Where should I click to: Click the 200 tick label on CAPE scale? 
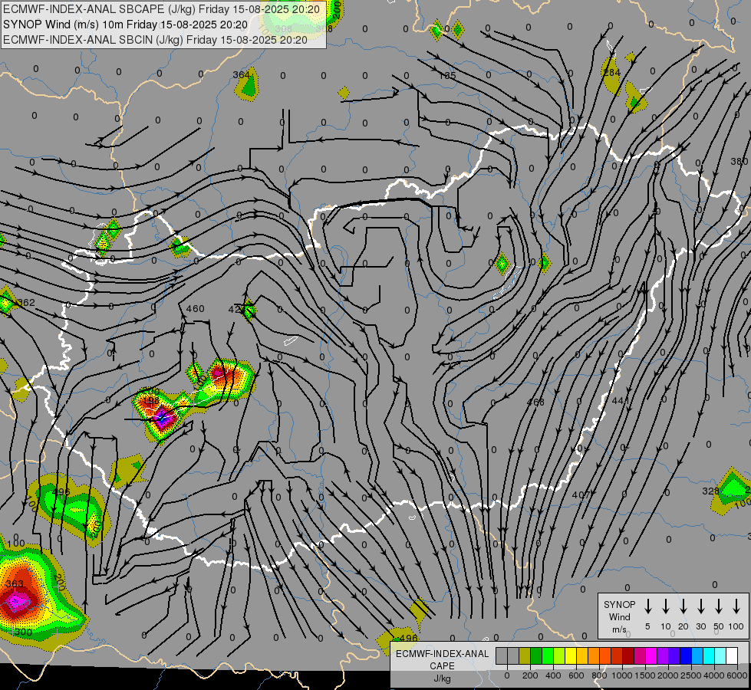coord(530,675)
